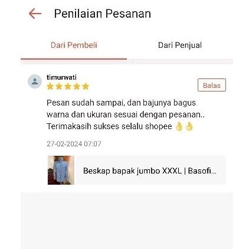This screenshot has width=249, height=249.
Task: Tap the Balas reply button
Action: pyautogui.click(x=212, y=85)
